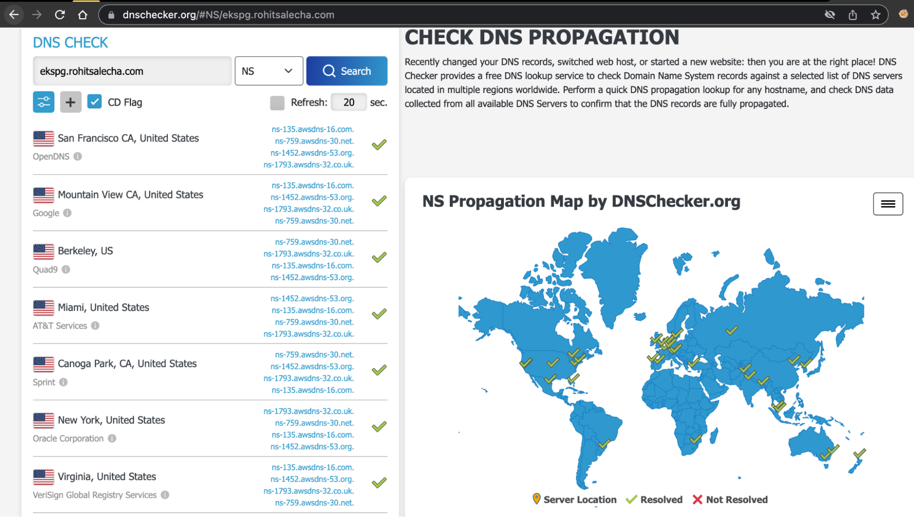Click 'CHECK DNS PROPAGATION' heading
The image size is (914, 517).
pos(542,37)
